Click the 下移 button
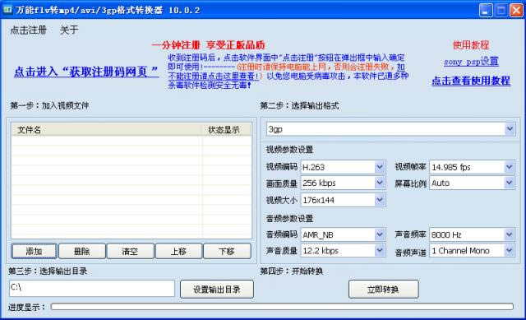The height and width of the screenshot is (320, 526). click(x=227, y=251)
